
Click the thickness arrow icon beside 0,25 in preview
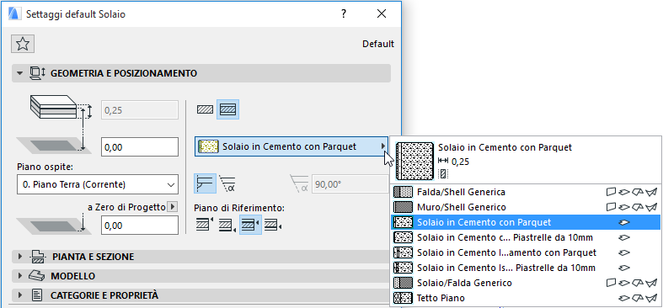coord(443,161)
